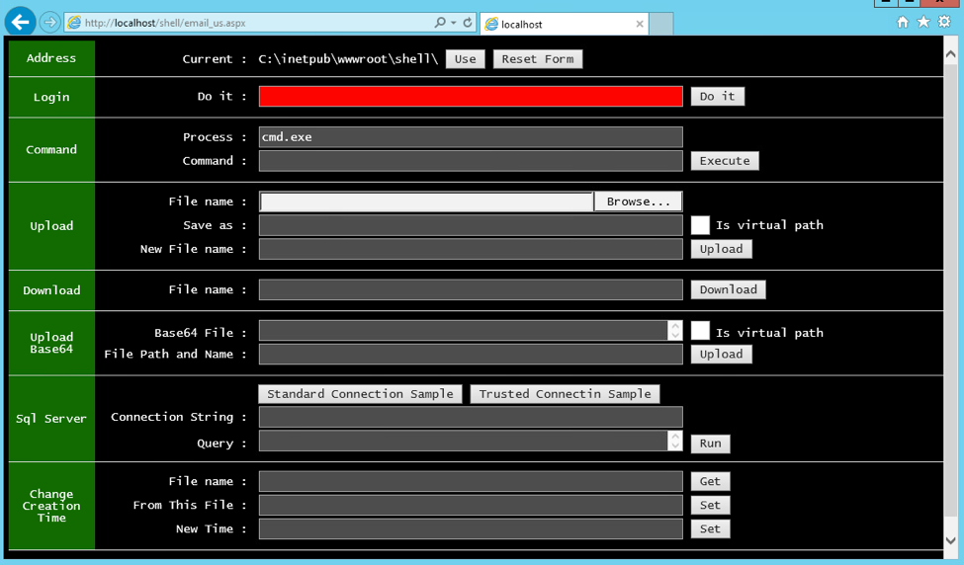Screen dimensions: 964x565
Task: Click the red 'Do it' login field
Action: (471, 96)
